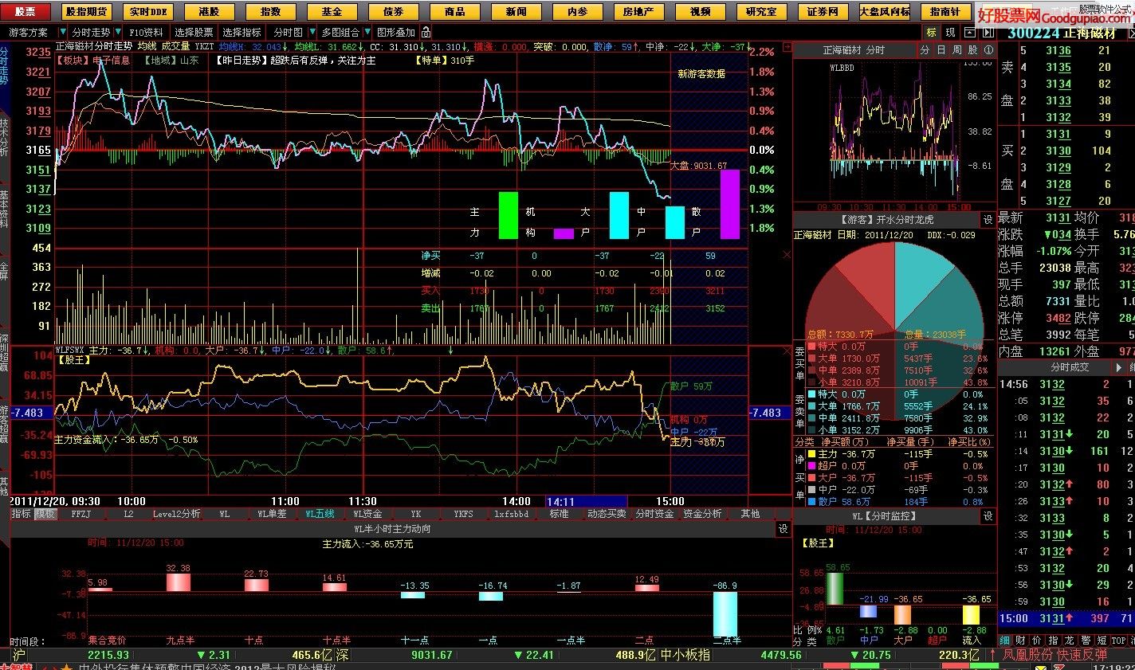The width and height of the screenshot is (1135, 670).
Task: Select the 周 weekly period button
Action: tap(956, 49)
